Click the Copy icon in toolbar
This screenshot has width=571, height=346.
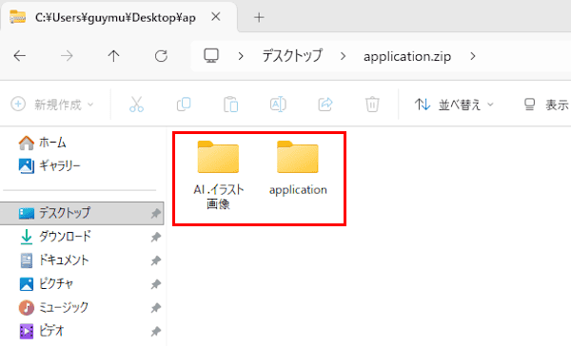pos(184,105)
